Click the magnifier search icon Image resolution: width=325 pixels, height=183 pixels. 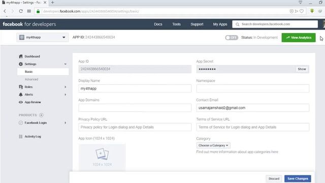(237, 24)
